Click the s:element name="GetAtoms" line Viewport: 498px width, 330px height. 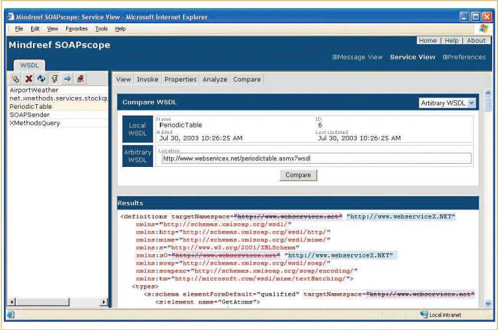tap(208, 302)
